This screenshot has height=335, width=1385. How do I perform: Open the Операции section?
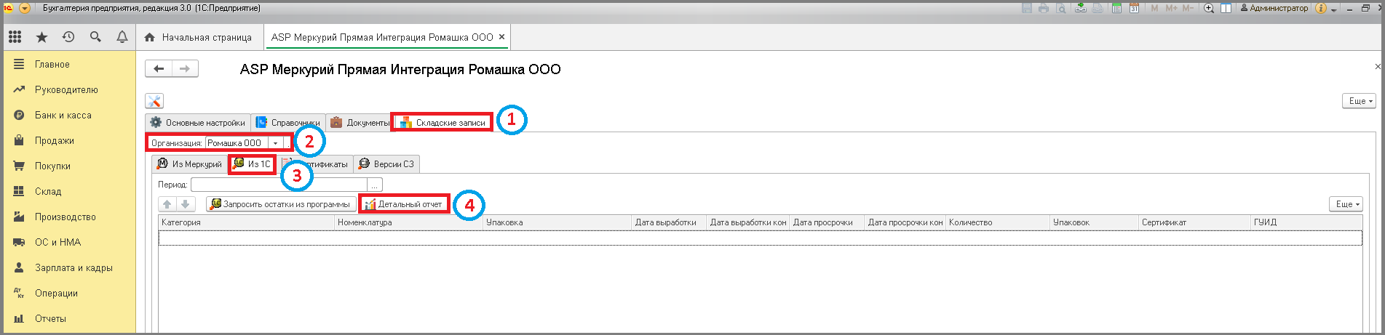pyautogui.click(x=56, y=294)
